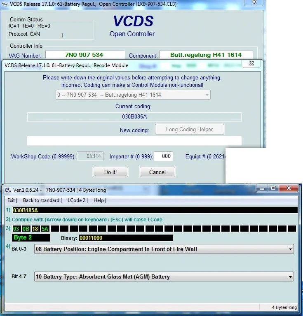
Task: Click the Do It! button
Action: point(110,172)
